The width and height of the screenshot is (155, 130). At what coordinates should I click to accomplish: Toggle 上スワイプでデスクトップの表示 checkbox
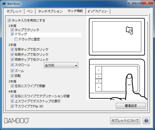[x=12, y=101]
